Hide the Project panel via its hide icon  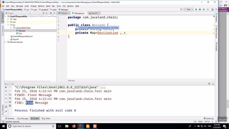pos(54,13)
